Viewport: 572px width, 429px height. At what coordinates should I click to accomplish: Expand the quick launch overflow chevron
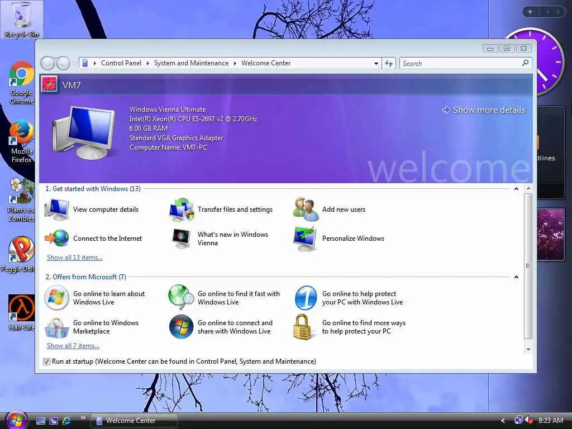click(x=83, y=417)
